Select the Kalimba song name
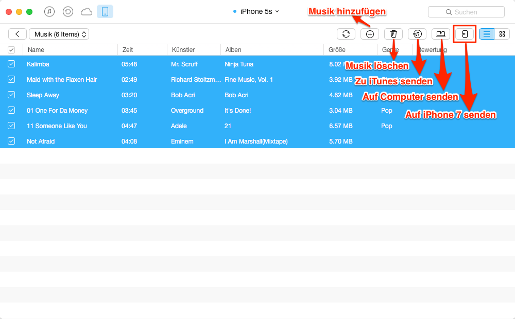515x319 pixels. pos(38,64)
